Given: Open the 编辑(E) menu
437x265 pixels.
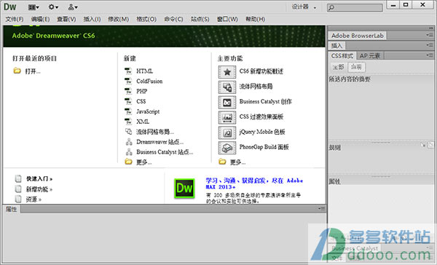Looking at the screenshot, I should pos(40,19).
